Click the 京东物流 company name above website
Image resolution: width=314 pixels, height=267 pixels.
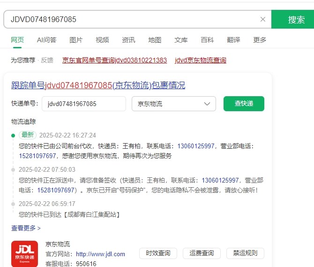coord(58,244)
